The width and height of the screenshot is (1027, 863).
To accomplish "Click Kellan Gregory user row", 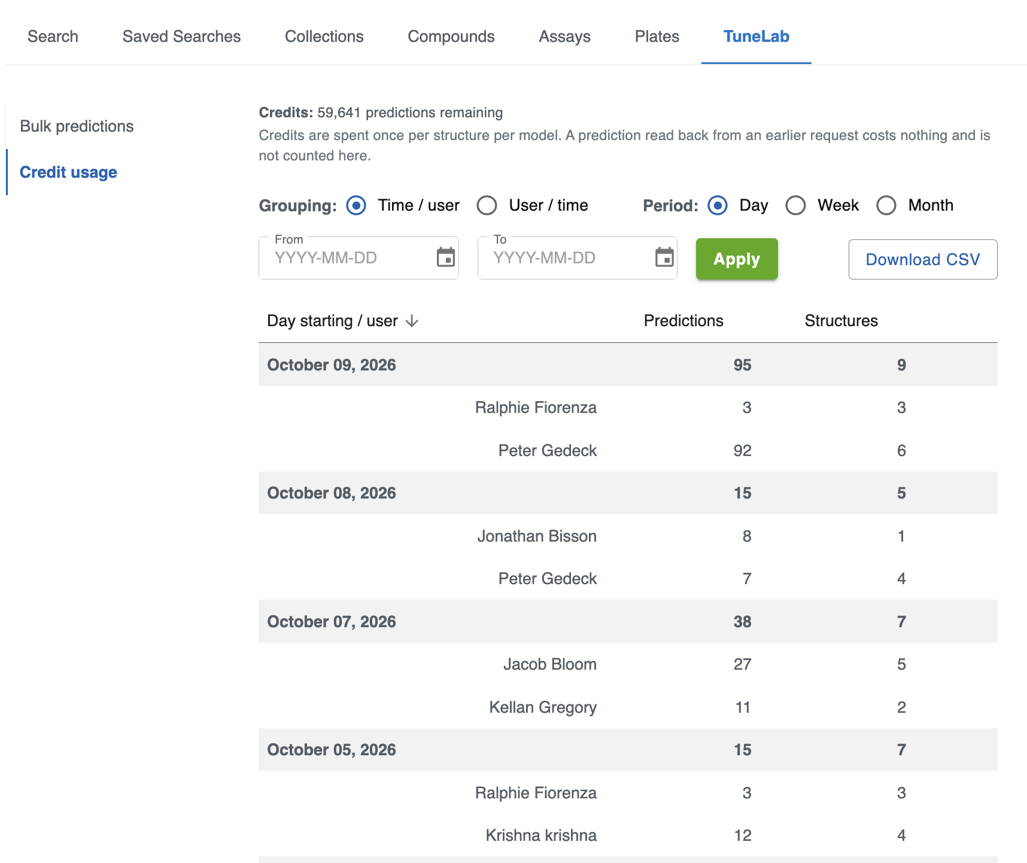I will (628, 707).
